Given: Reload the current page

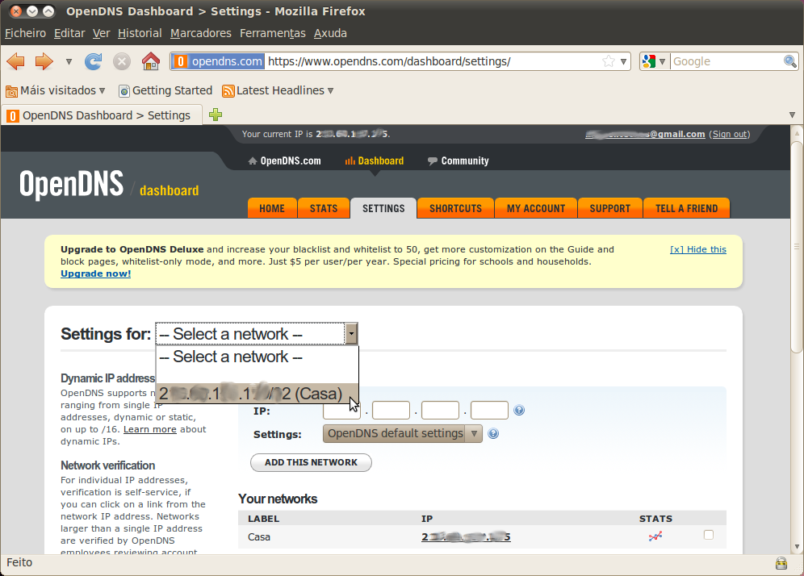Looking at the screenshot, I should (x=93, y=61).
